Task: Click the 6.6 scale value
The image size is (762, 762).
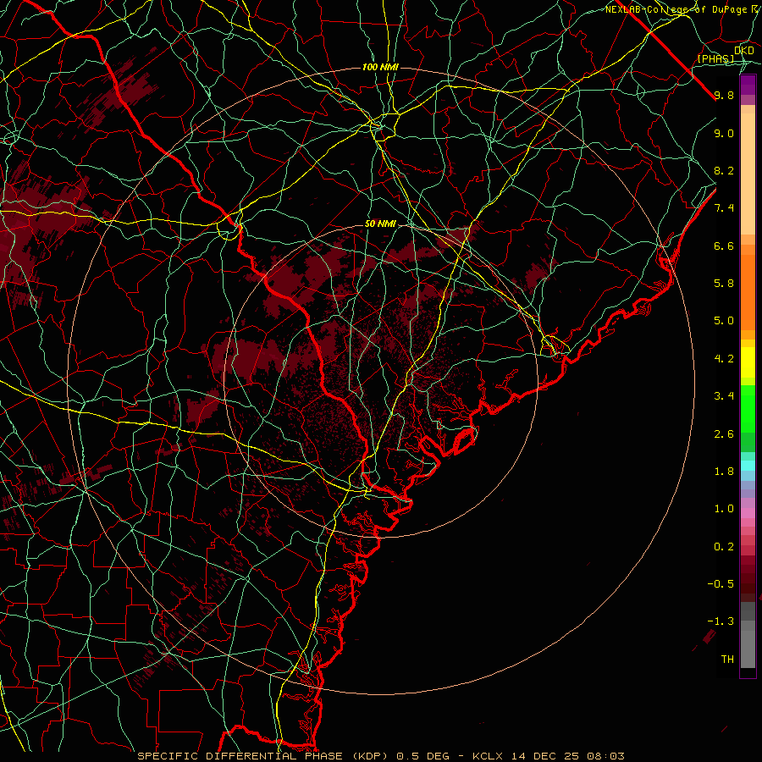Action: [x=724, y=246]
